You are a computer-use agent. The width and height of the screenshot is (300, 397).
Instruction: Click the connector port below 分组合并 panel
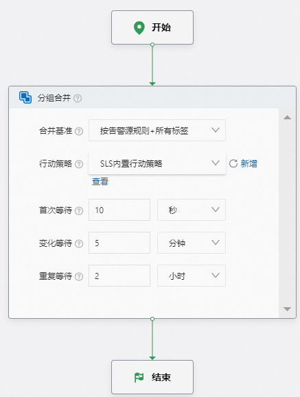152,319
